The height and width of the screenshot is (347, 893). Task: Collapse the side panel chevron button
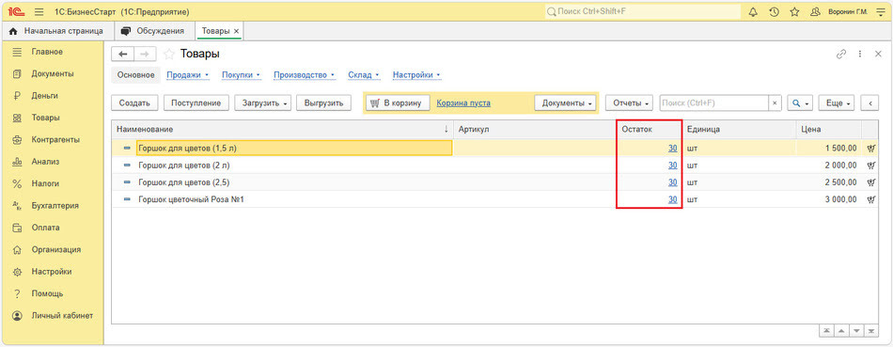869,103
